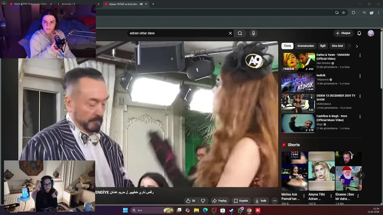Open the Chrome profile avatar
The image size is (383, 215).
[x=371, y=13]
